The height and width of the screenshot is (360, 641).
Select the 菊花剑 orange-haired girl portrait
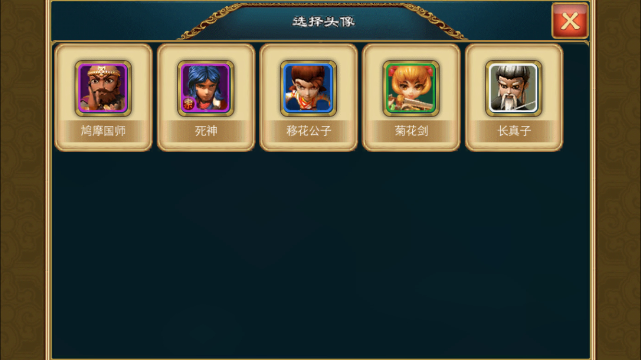411,88
